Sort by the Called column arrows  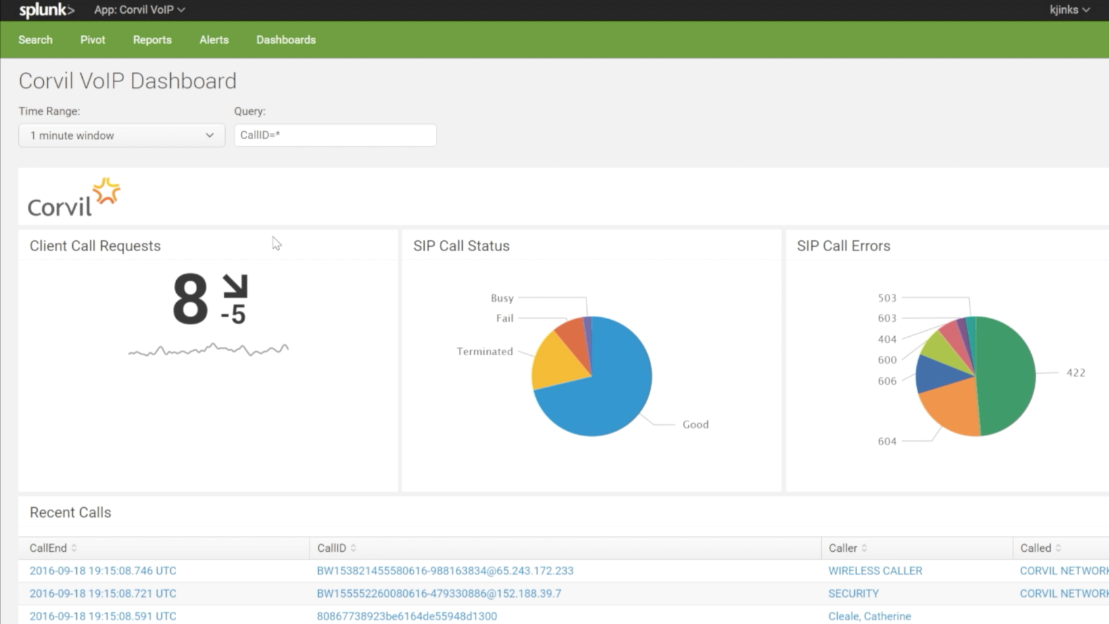(1058, 548)
